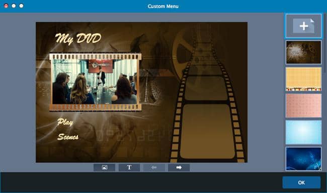
Task: Click the right arrow next page button
Action: (x=179, y=167)
